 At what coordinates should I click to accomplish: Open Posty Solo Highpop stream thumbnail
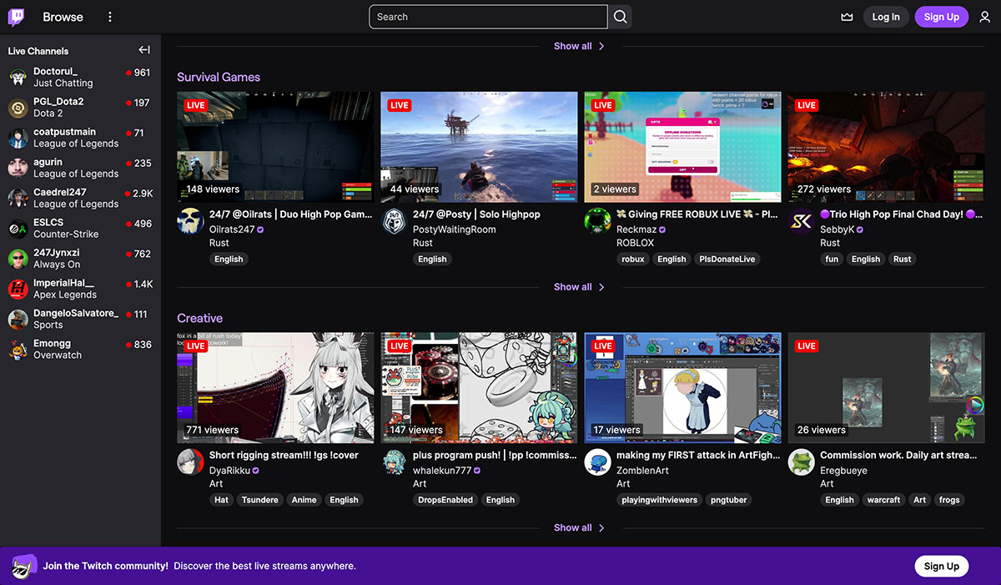tap(479, 147)
